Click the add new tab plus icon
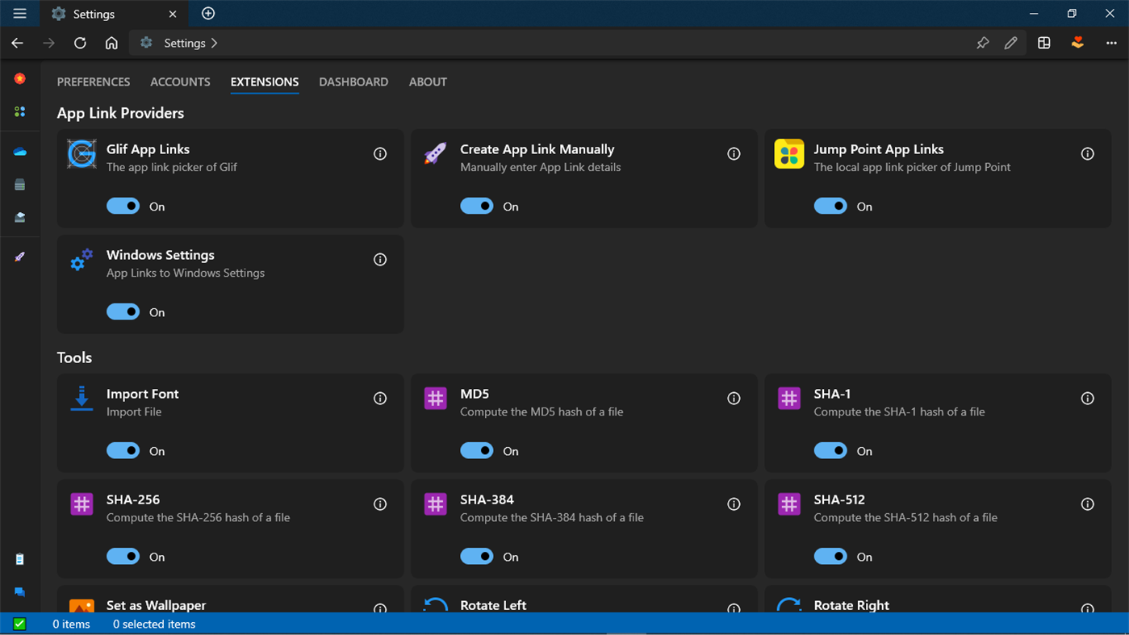This screenshot has width=1129, height=635. pyautogui.click(x=208, y=14)
